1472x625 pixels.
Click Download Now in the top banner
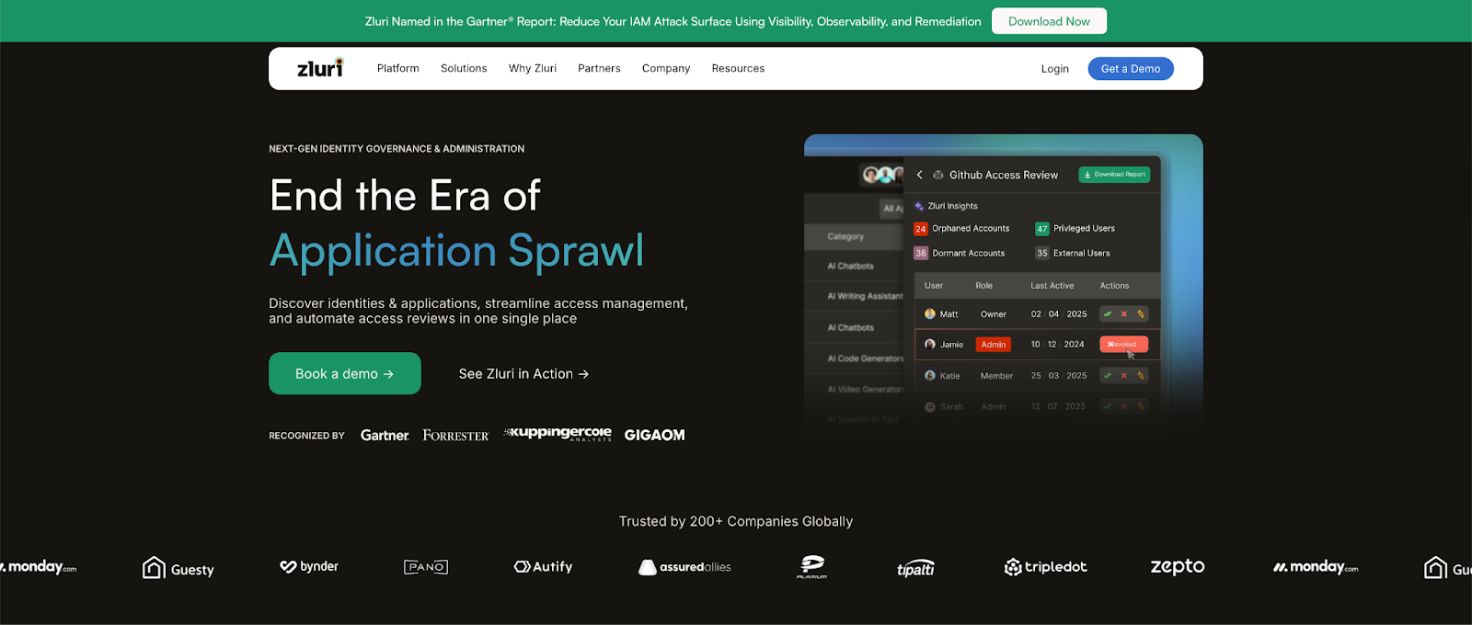[1049, 21]
